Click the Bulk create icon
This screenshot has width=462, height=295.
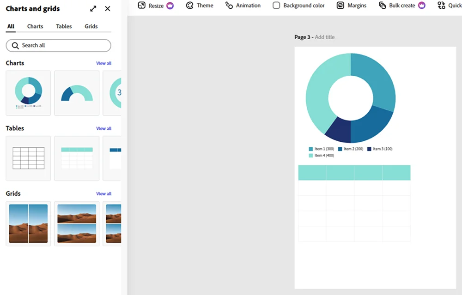click(x=382, y=6)
